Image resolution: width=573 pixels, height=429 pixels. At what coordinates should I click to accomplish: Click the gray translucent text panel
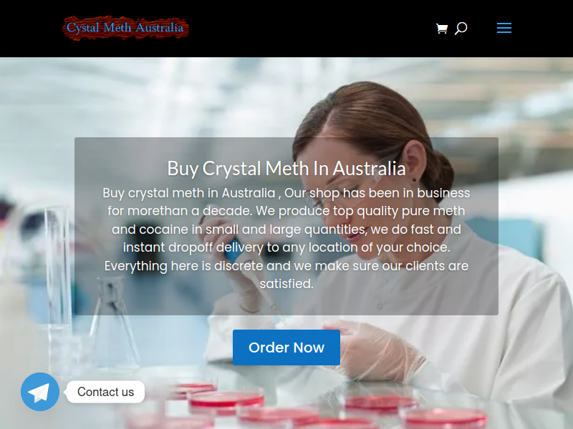[x=286, y=226]
